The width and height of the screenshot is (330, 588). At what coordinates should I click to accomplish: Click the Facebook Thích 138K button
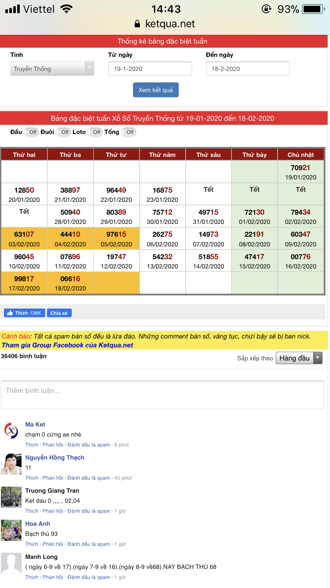pos(24,313)
